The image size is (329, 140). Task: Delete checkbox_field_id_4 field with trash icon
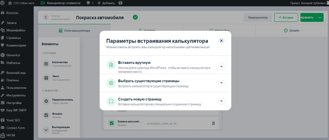tap(213, 123)
